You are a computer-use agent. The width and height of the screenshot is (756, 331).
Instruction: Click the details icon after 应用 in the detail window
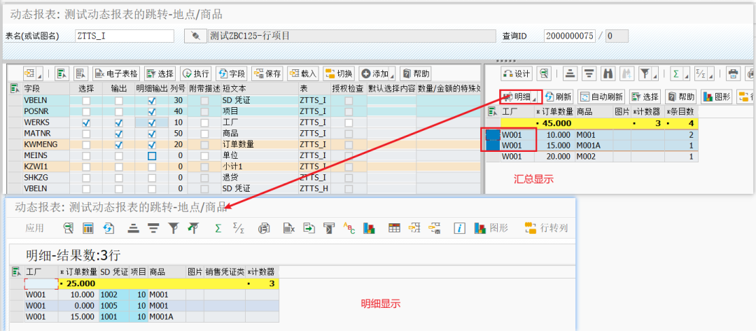(x=69, y=228)
